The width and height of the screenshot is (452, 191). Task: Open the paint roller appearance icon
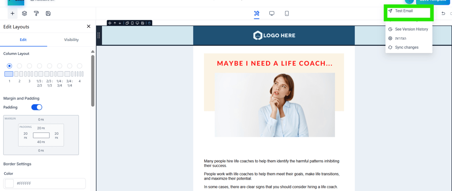[x=36, y=14]
